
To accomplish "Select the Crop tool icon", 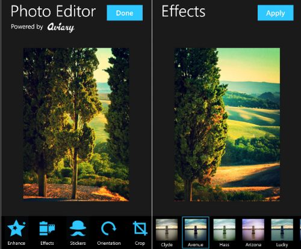I will 140,228.
